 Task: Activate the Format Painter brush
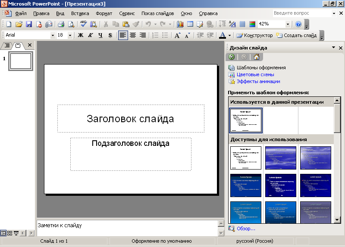(136, 24)
